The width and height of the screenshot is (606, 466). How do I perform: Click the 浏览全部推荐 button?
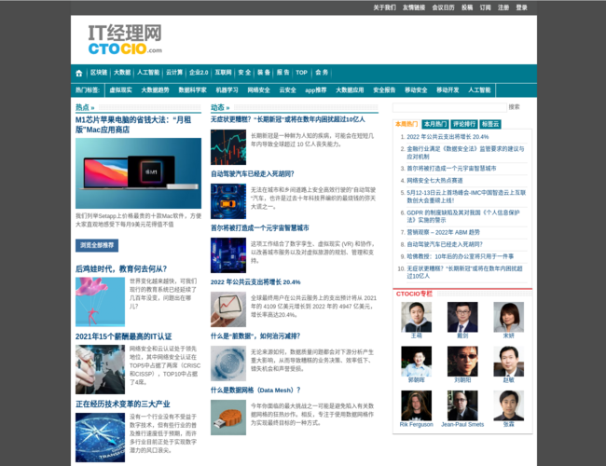[x=98, y=245]
